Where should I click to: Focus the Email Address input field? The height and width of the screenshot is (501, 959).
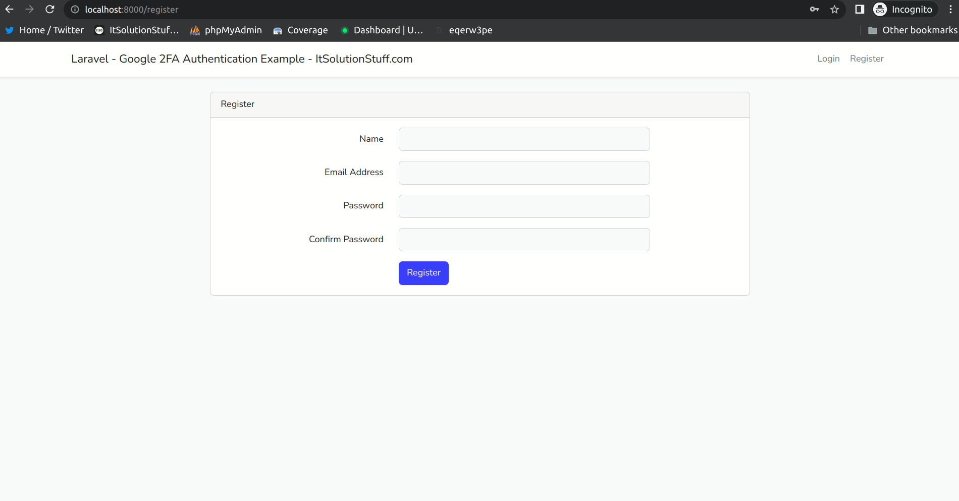[524, 173]
